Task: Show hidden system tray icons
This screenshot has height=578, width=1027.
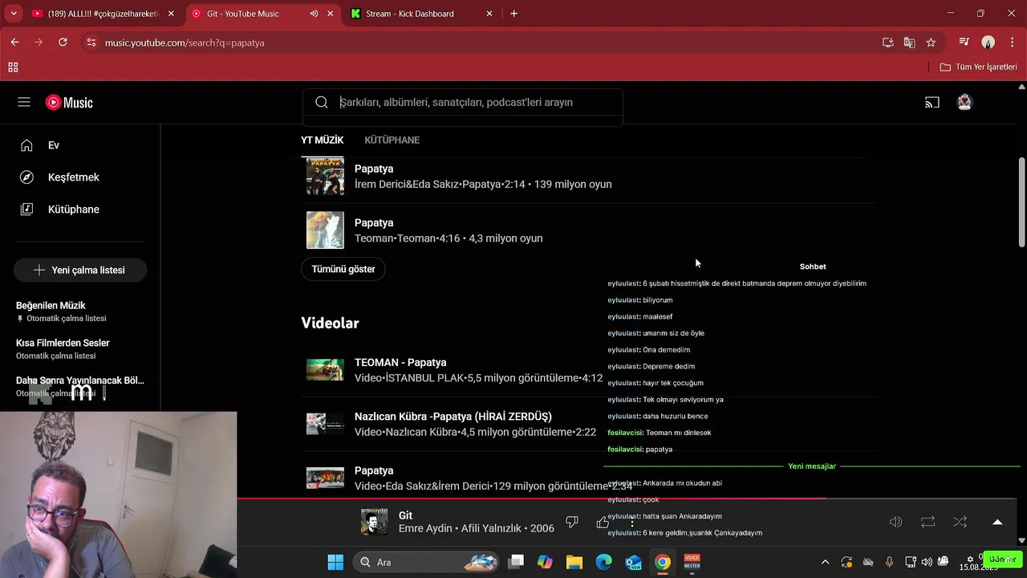Action: (825, 562)
